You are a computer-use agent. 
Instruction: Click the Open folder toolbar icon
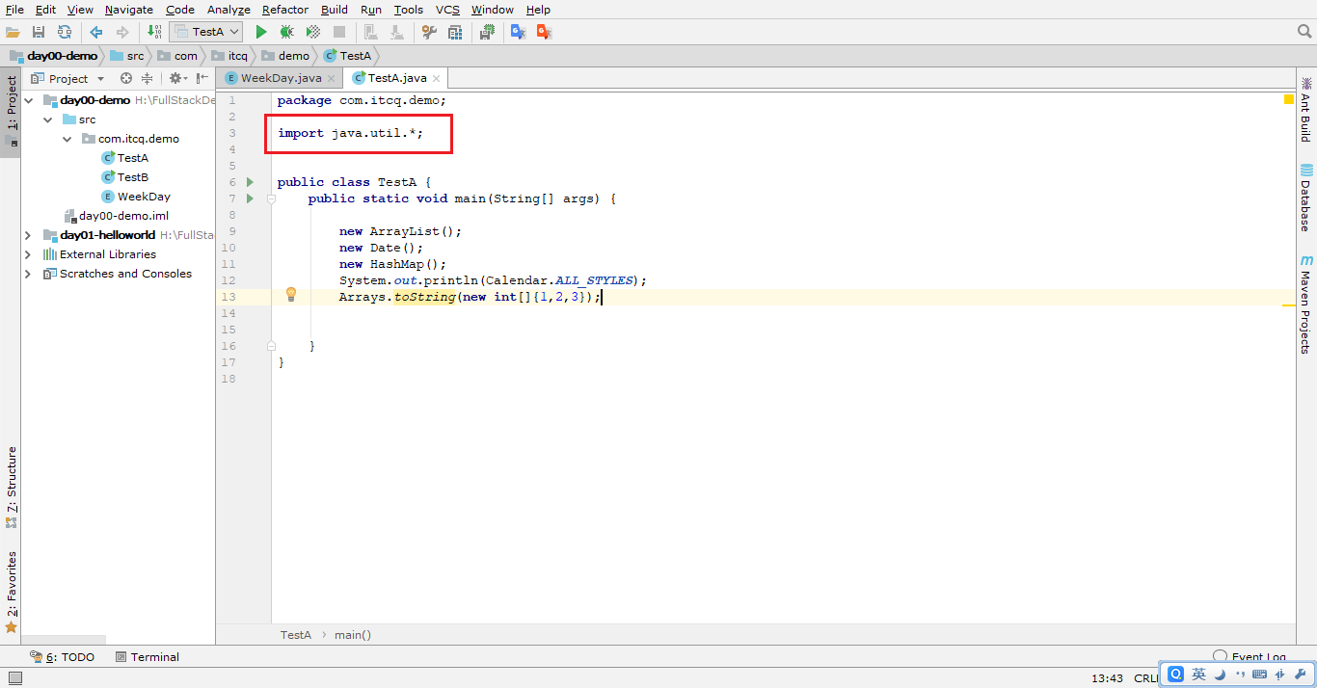click(x=13, y=32)
